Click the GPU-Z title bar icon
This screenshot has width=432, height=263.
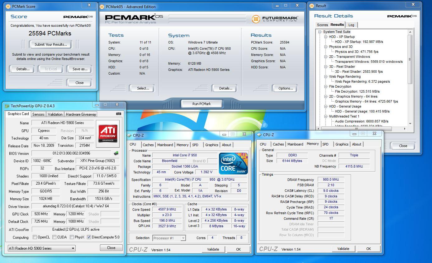tap(7, 106)
